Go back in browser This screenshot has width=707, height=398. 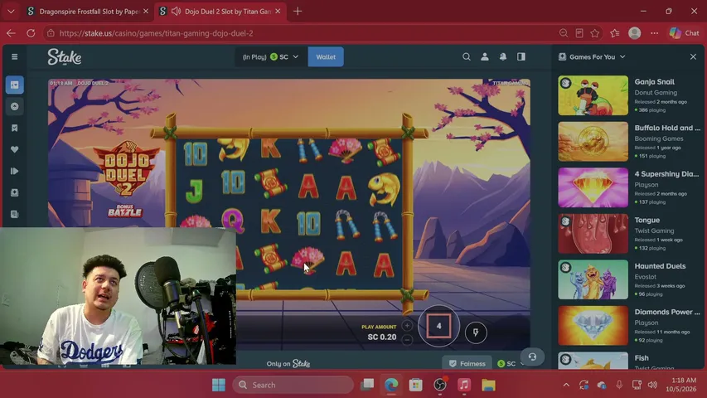(x=12, y=33)
